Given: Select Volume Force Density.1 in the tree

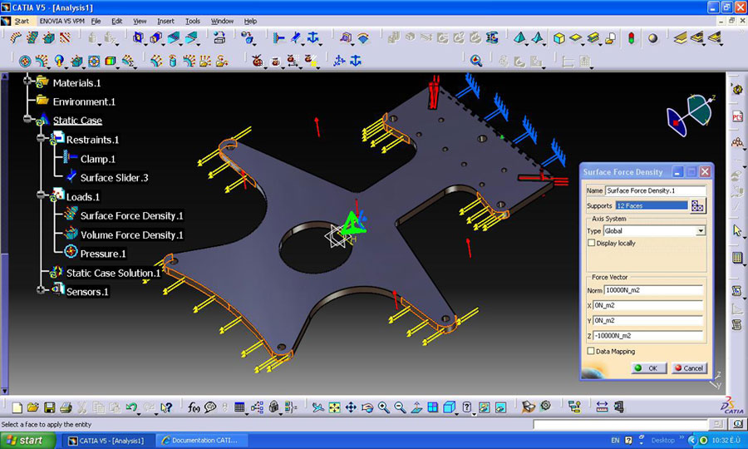Looking at the screenshot, I should coord(131,234).
